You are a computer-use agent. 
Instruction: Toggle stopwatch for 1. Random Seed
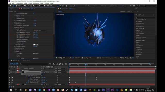16,20
